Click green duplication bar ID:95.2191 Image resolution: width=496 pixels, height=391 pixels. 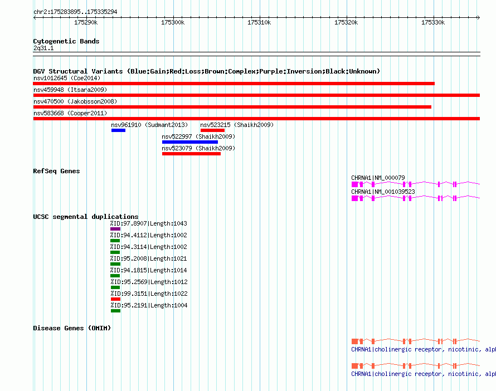pyautogui.click(x=115, y=311)
